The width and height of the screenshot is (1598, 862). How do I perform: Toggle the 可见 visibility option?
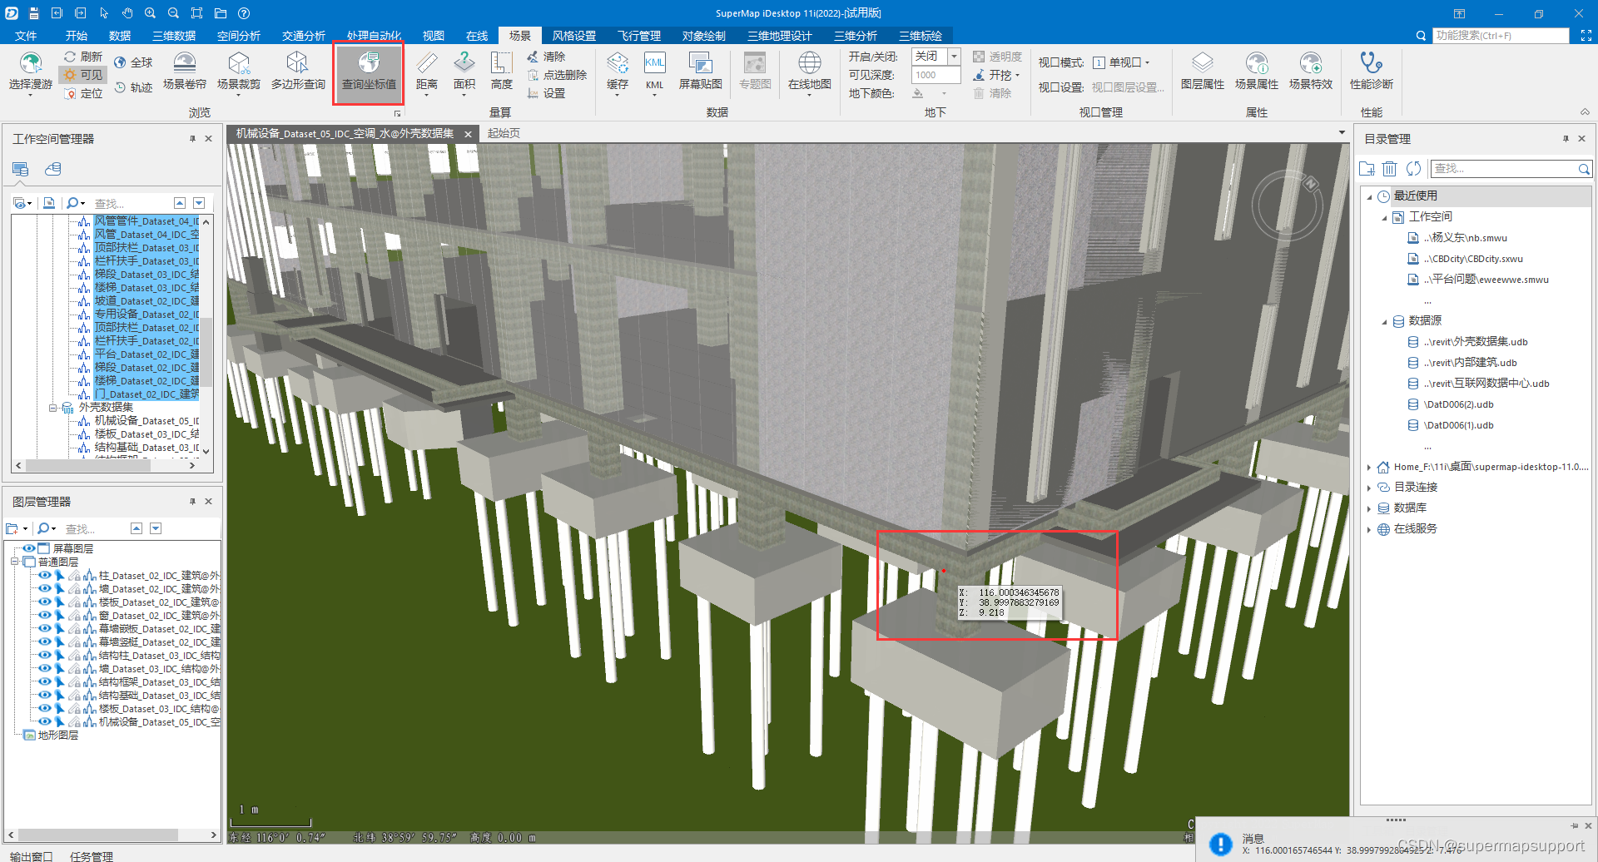(x=83, y=75)
